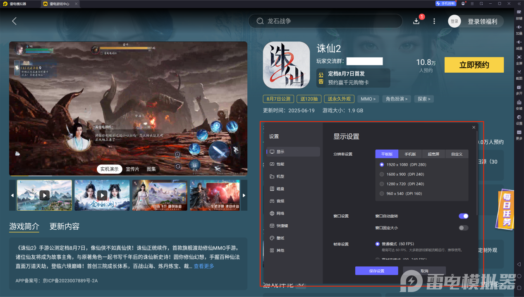This screenshot has width=524, height=297.
Task: Click the 龙石战争 search field
Action: click(x=325, y=21)
